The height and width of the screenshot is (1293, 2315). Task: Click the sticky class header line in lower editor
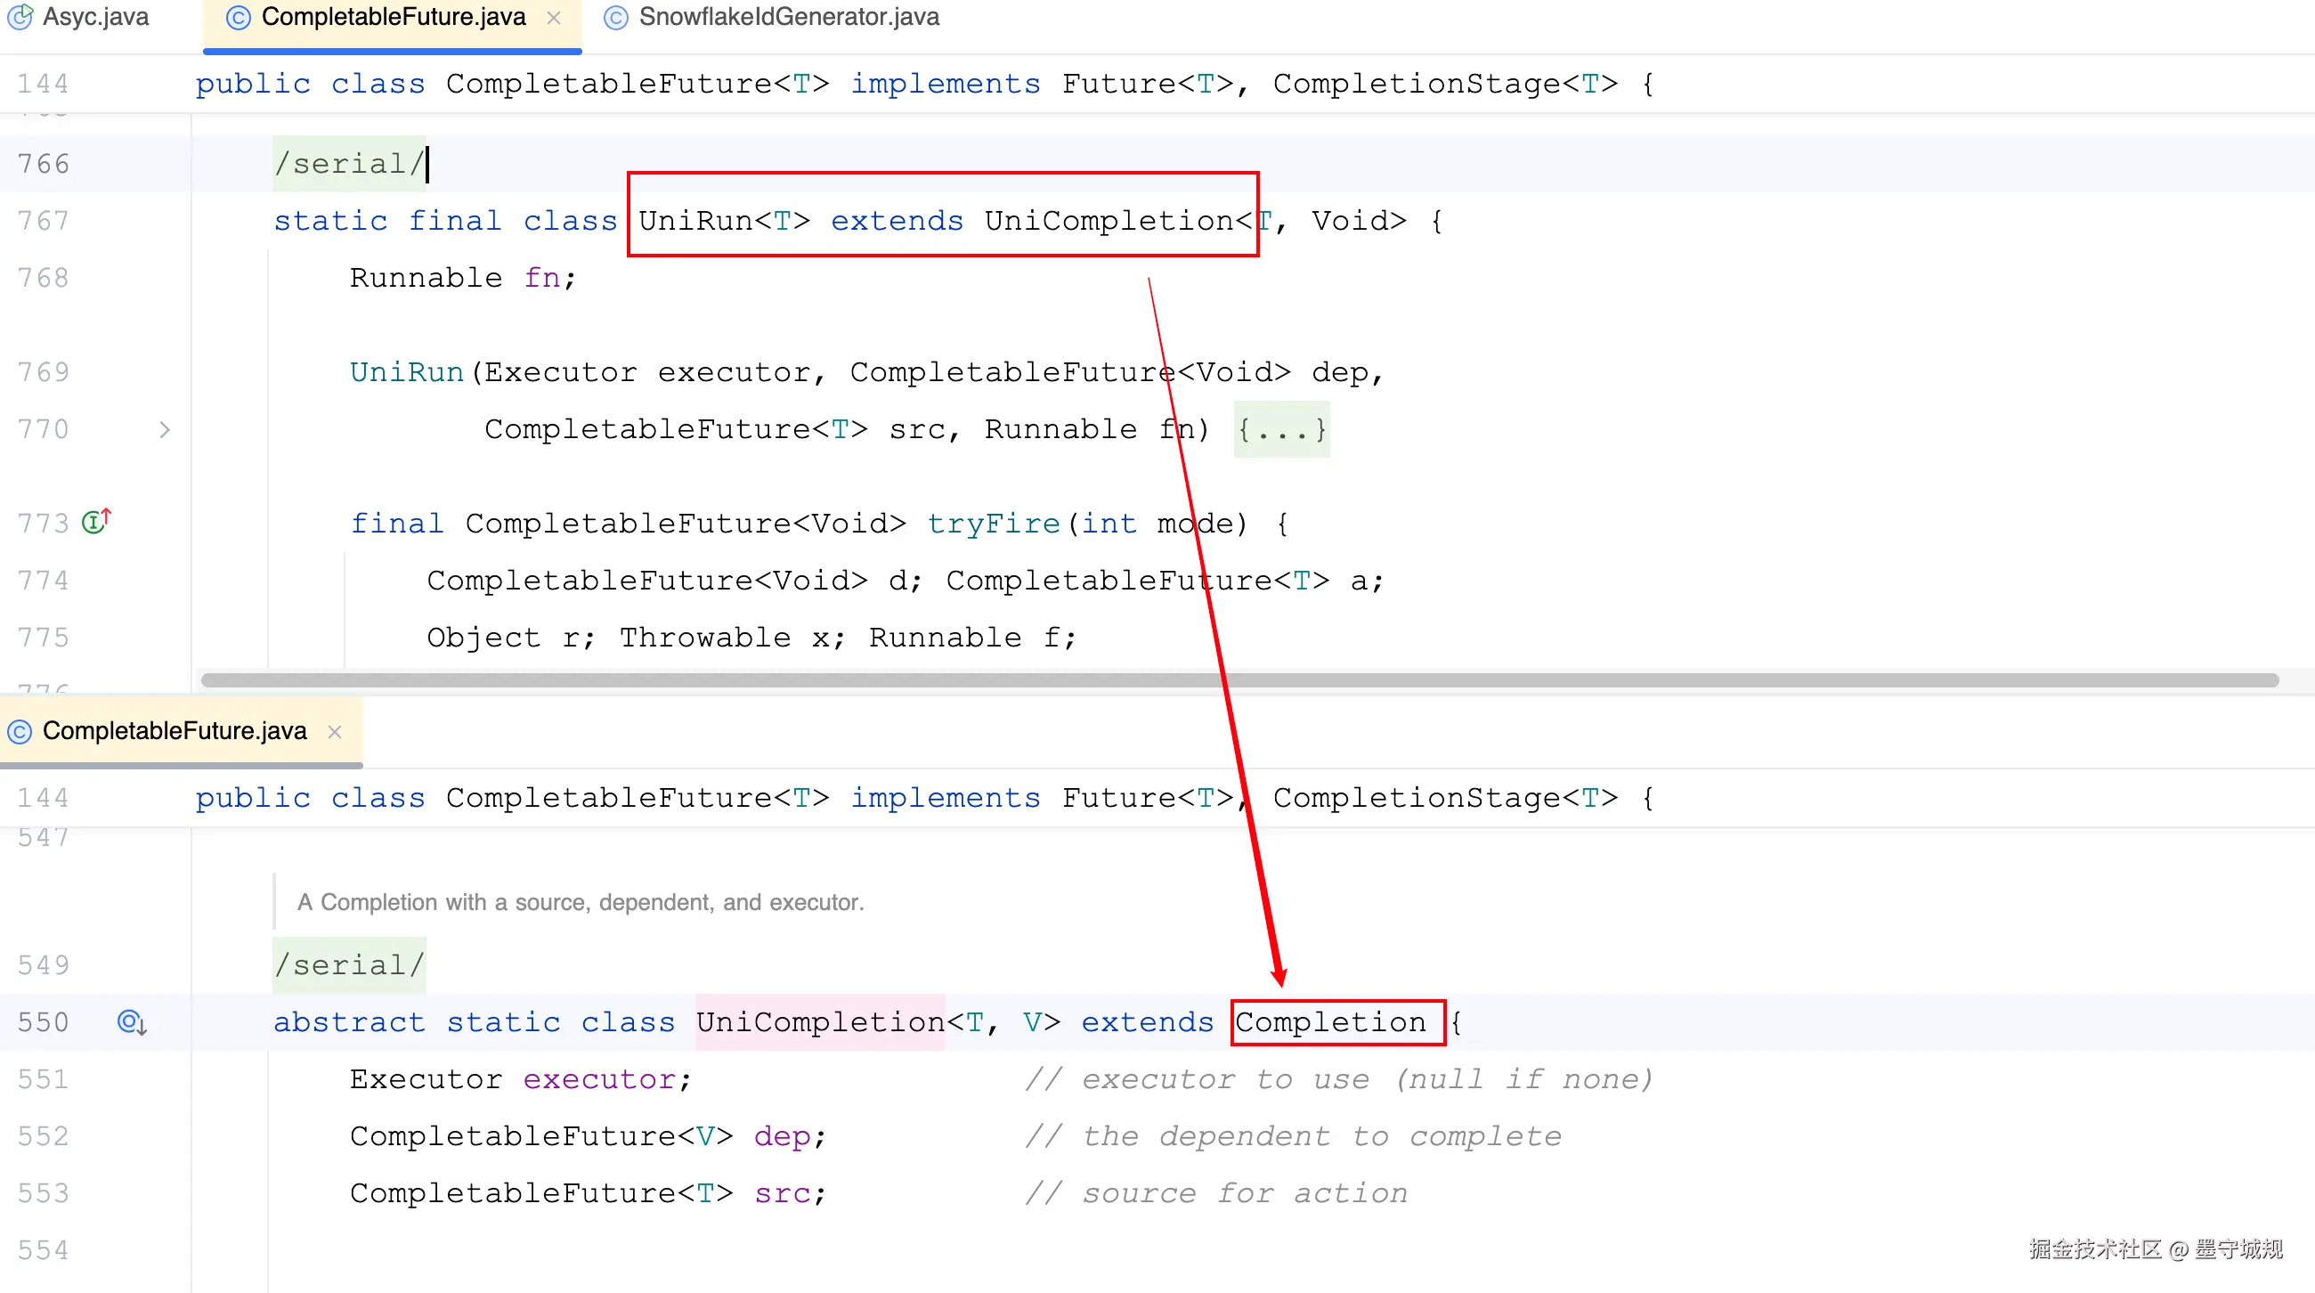coord(924,798)
